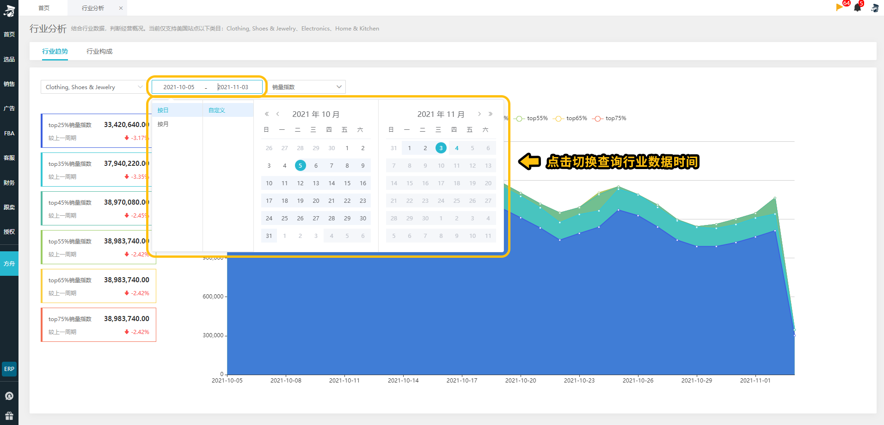The image size is (884, 425).
Task: Open the bell notifications icon
Action: (x=858, y=7)
